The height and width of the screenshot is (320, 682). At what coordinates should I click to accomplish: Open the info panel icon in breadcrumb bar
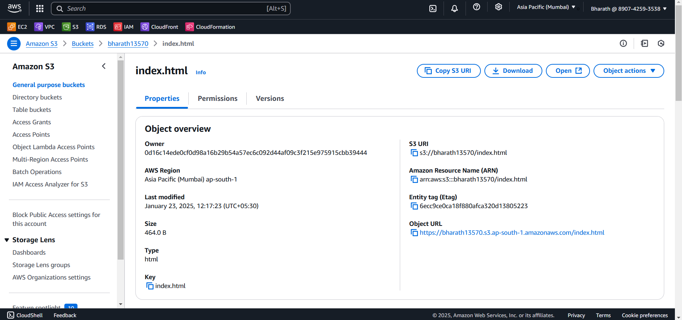[623, 43]
